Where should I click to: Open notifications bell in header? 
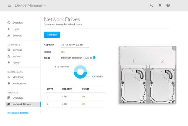coord(160,5)
